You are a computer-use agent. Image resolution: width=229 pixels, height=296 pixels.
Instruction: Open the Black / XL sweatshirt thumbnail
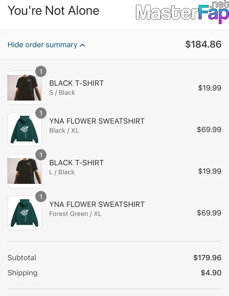point(24,129)
